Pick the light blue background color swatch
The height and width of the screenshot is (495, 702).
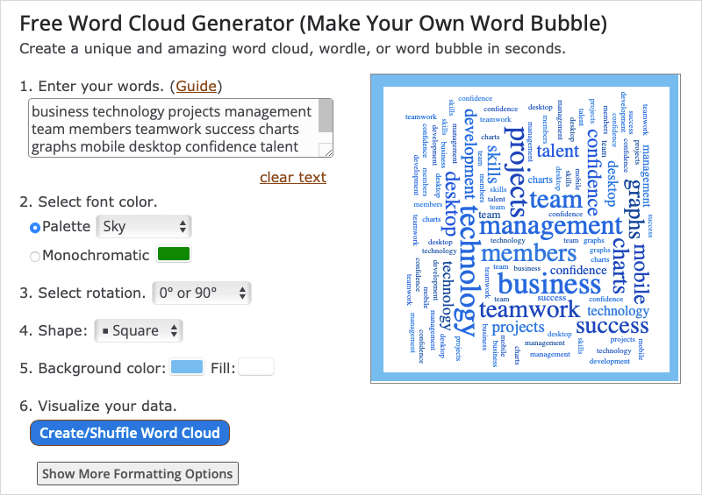click(x=187, y=368)
